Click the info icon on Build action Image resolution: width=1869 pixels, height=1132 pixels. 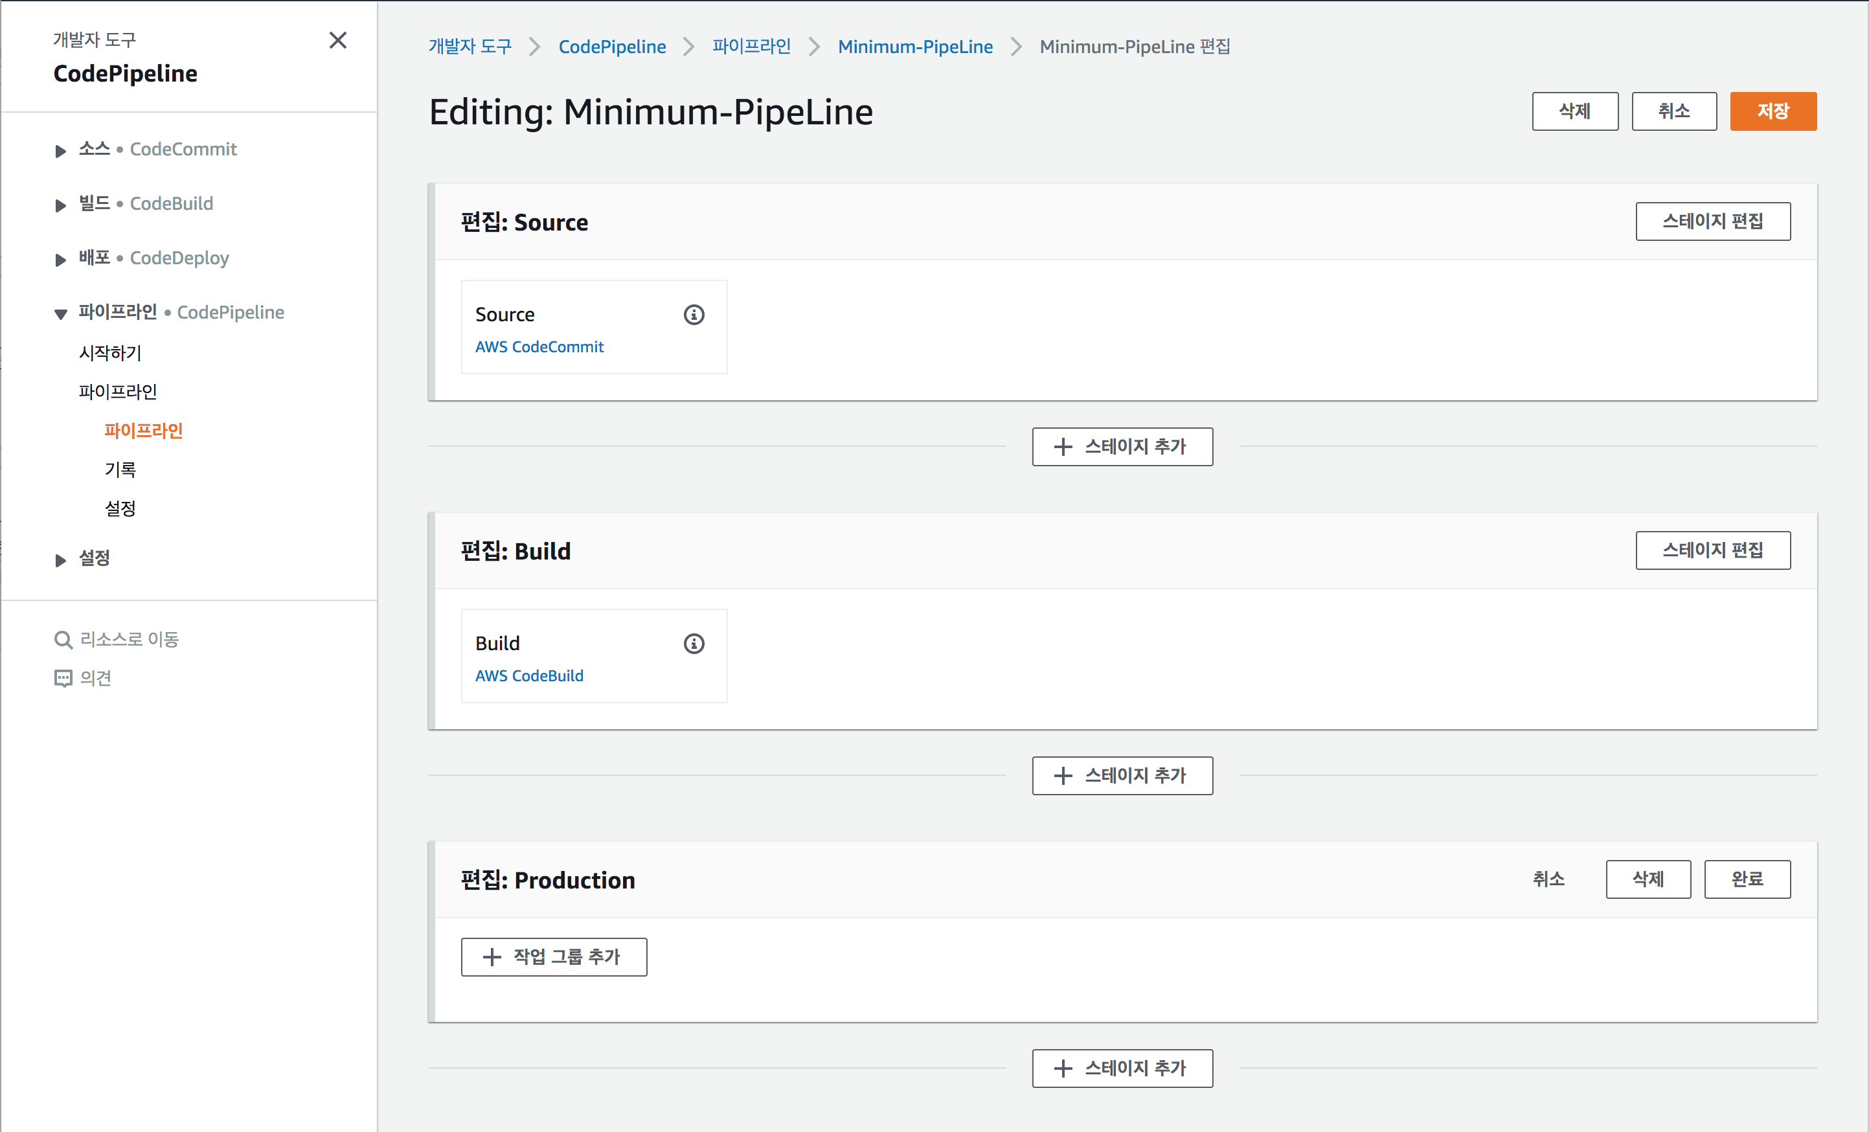click(694, 644)
